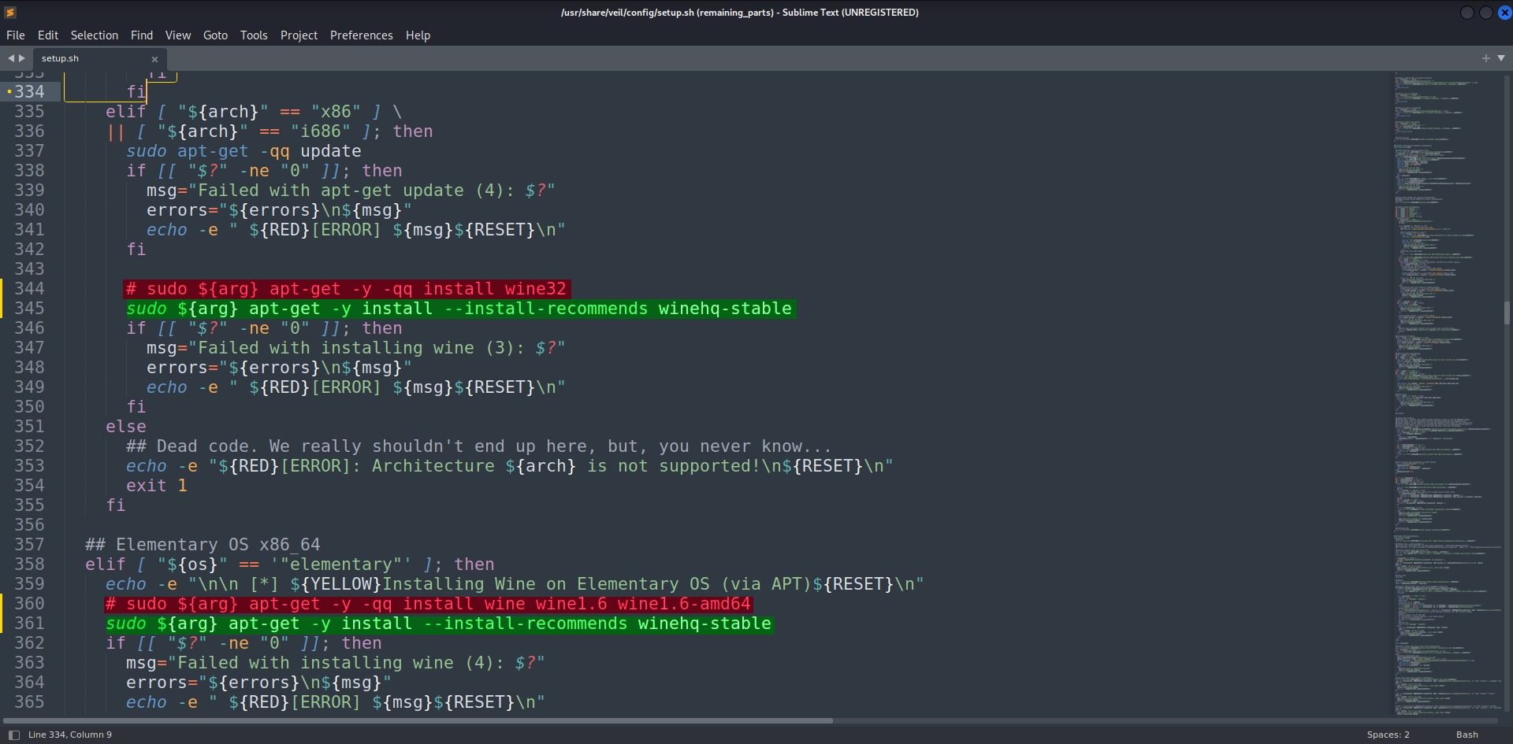Click the horizontal scrollbar at the bottom

(418, 720)
